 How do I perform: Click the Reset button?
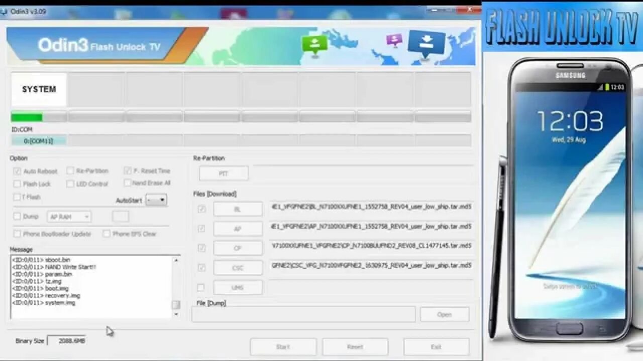[x=355, y=347]
